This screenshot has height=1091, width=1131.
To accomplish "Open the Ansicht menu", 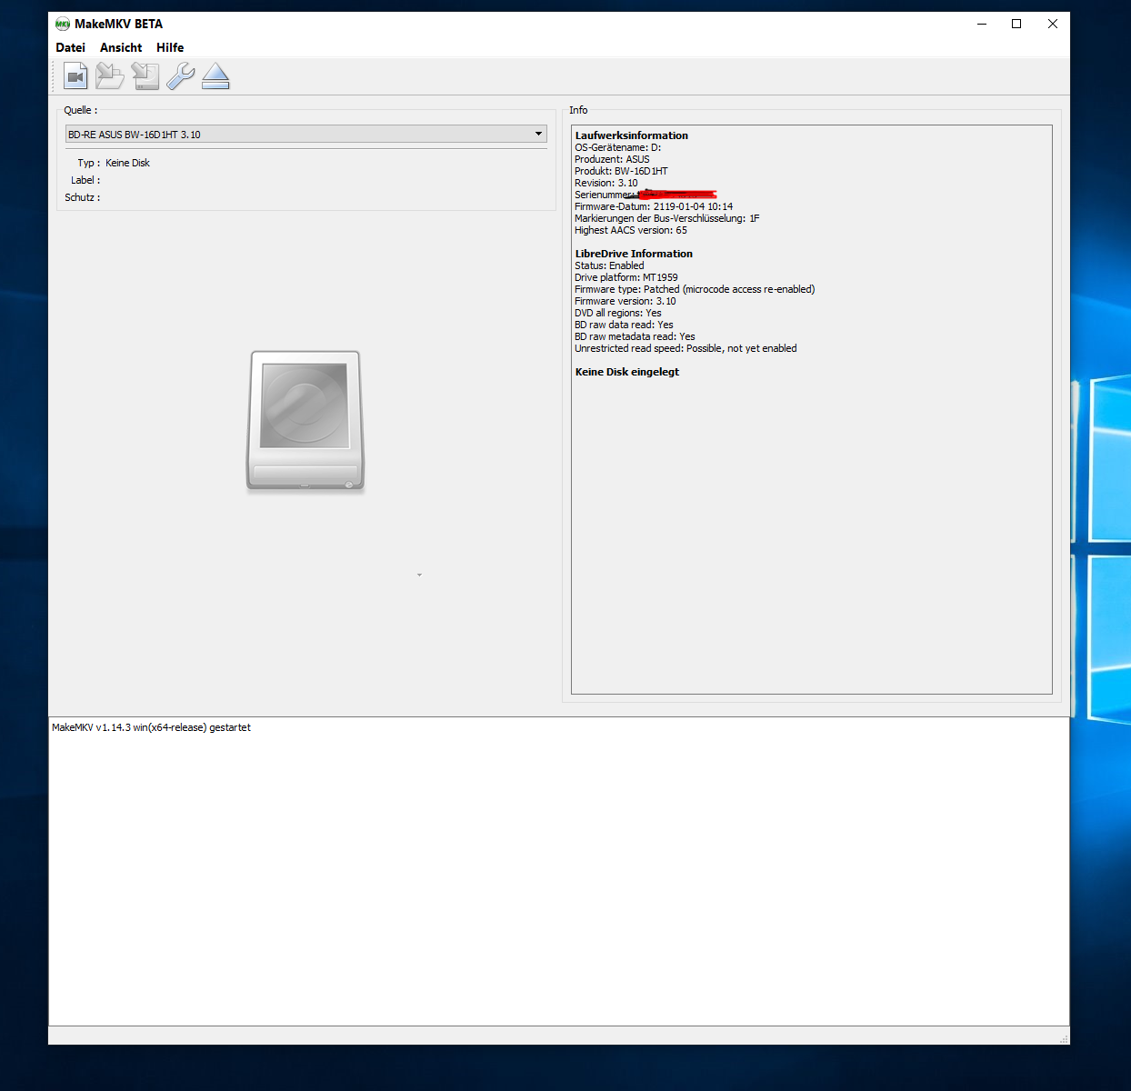I will coord(121,48).
